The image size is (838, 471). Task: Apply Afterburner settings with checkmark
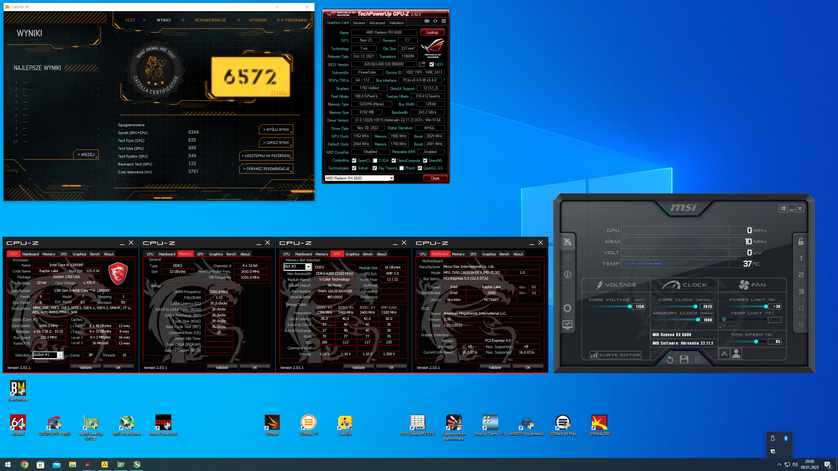(698, 360)
